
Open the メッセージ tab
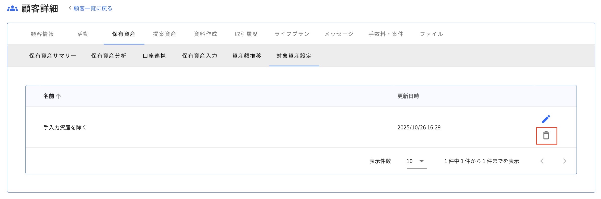click(339, 34)
